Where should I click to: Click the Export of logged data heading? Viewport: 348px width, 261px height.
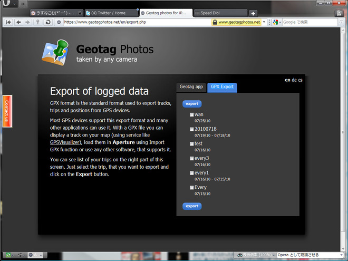99,91
